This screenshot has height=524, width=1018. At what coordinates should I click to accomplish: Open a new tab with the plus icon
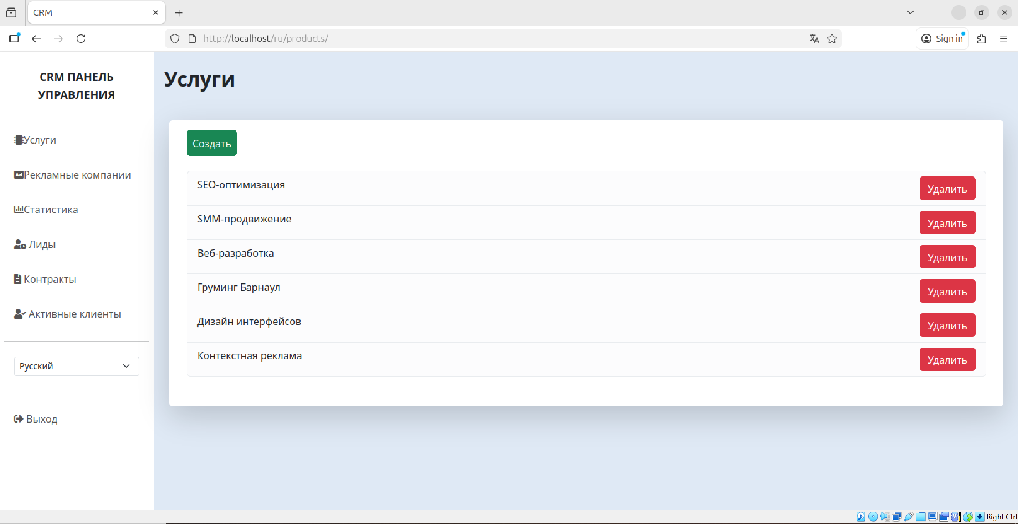pos(179,13)
